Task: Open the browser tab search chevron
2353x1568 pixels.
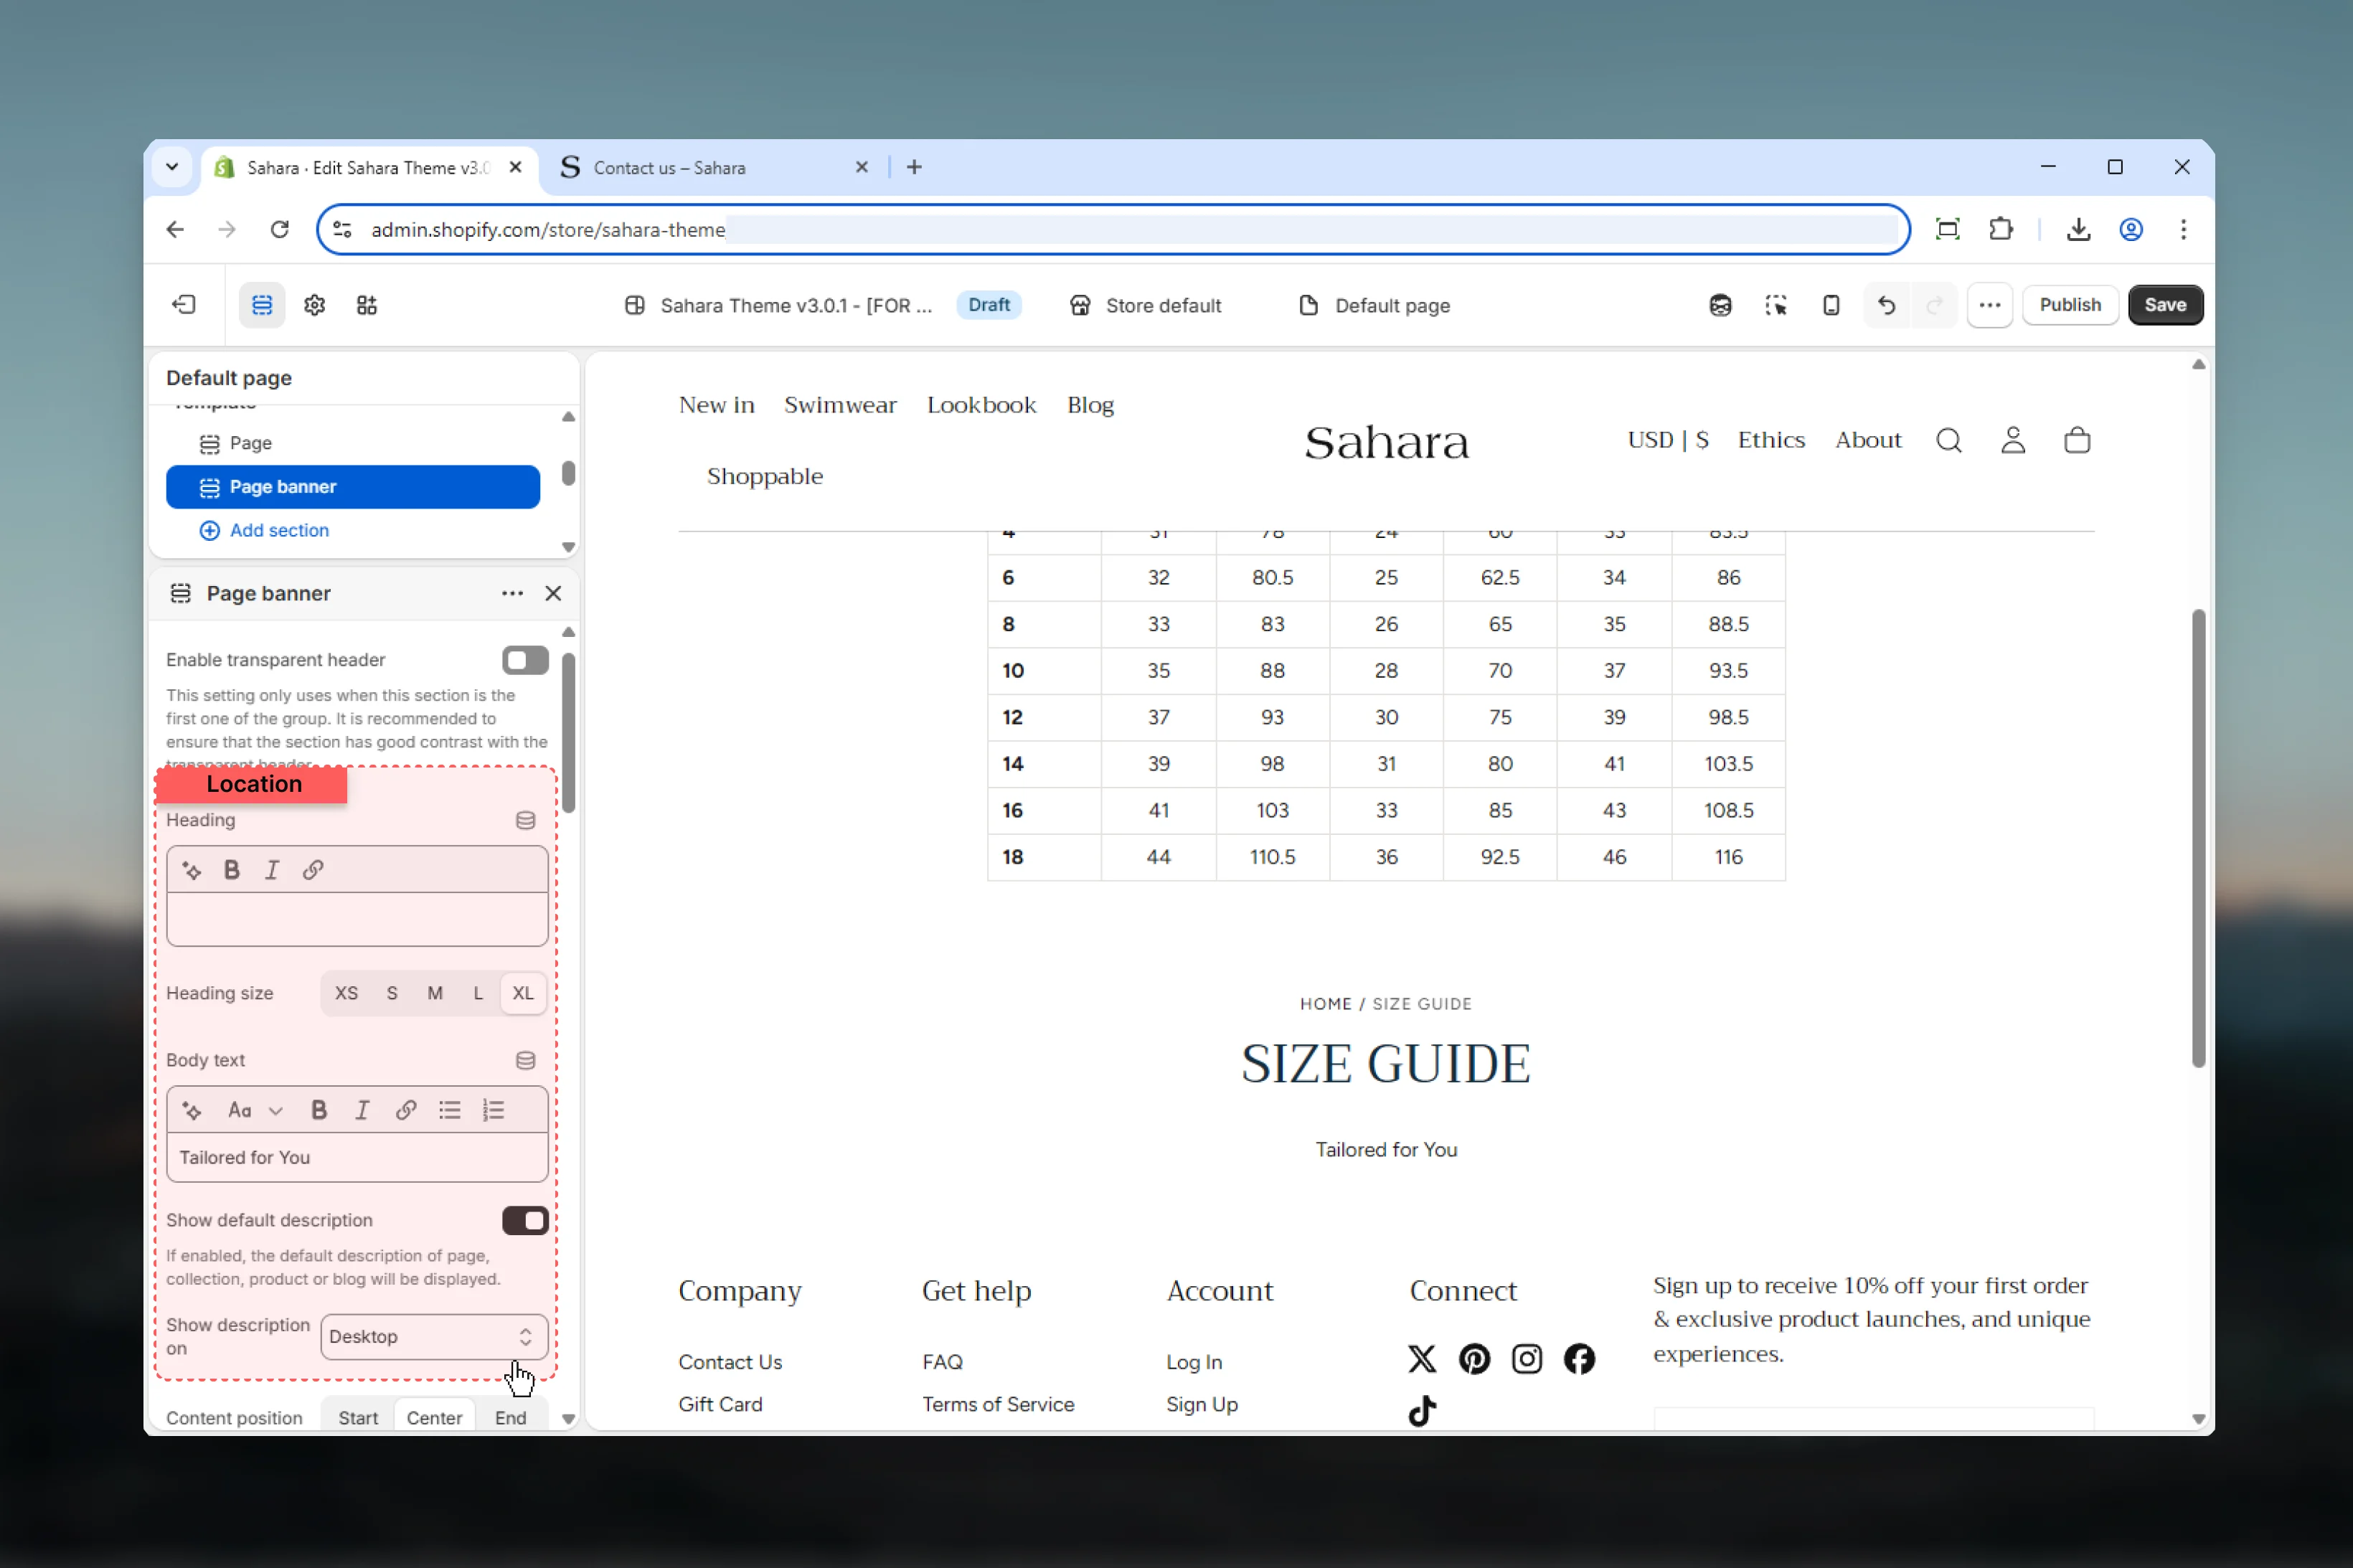Action: coord(172,167)
